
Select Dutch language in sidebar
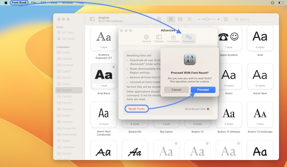(x=69, y=84)
